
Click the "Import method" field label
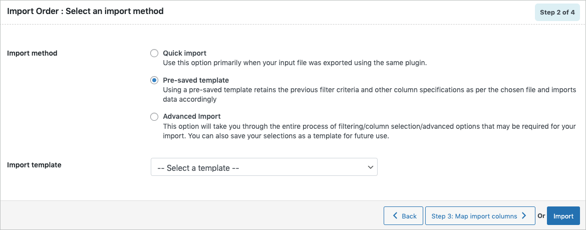pyautogui.click(x=32, y=53)
